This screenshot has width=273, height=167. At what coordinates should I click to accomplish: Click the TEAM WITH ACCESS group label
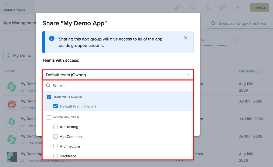pos(67,97)
